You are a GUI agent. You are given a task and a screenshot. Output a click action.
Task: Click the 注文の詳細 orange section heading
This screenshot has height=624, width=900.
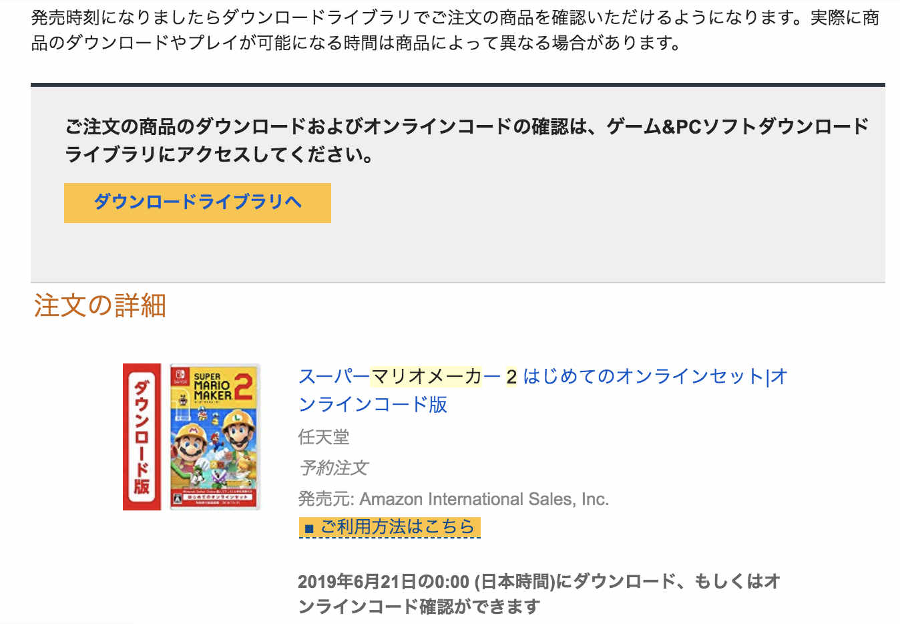tap(100, 305)
